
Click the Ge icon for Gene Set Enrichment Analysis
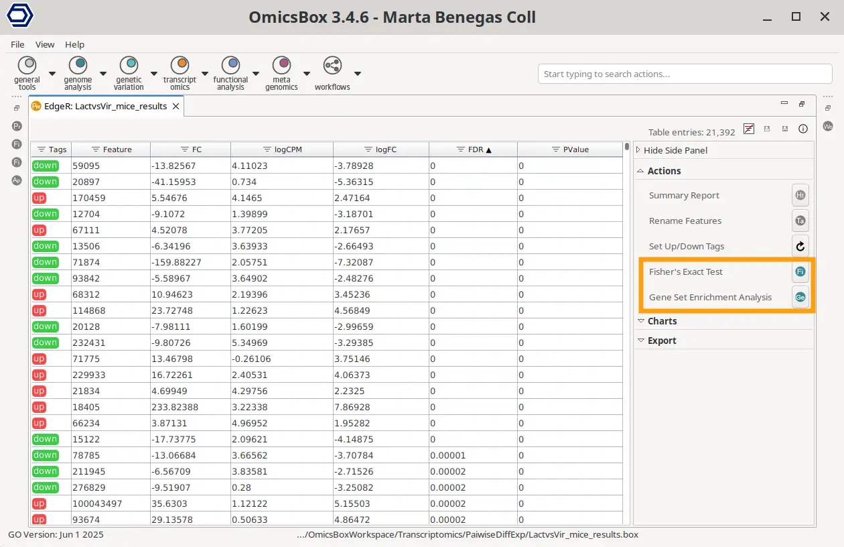click(800, 297)
